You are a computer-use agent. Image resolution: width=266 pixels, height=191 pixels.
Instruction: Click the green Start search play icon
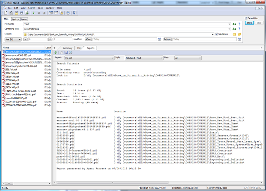pos(34,13)
